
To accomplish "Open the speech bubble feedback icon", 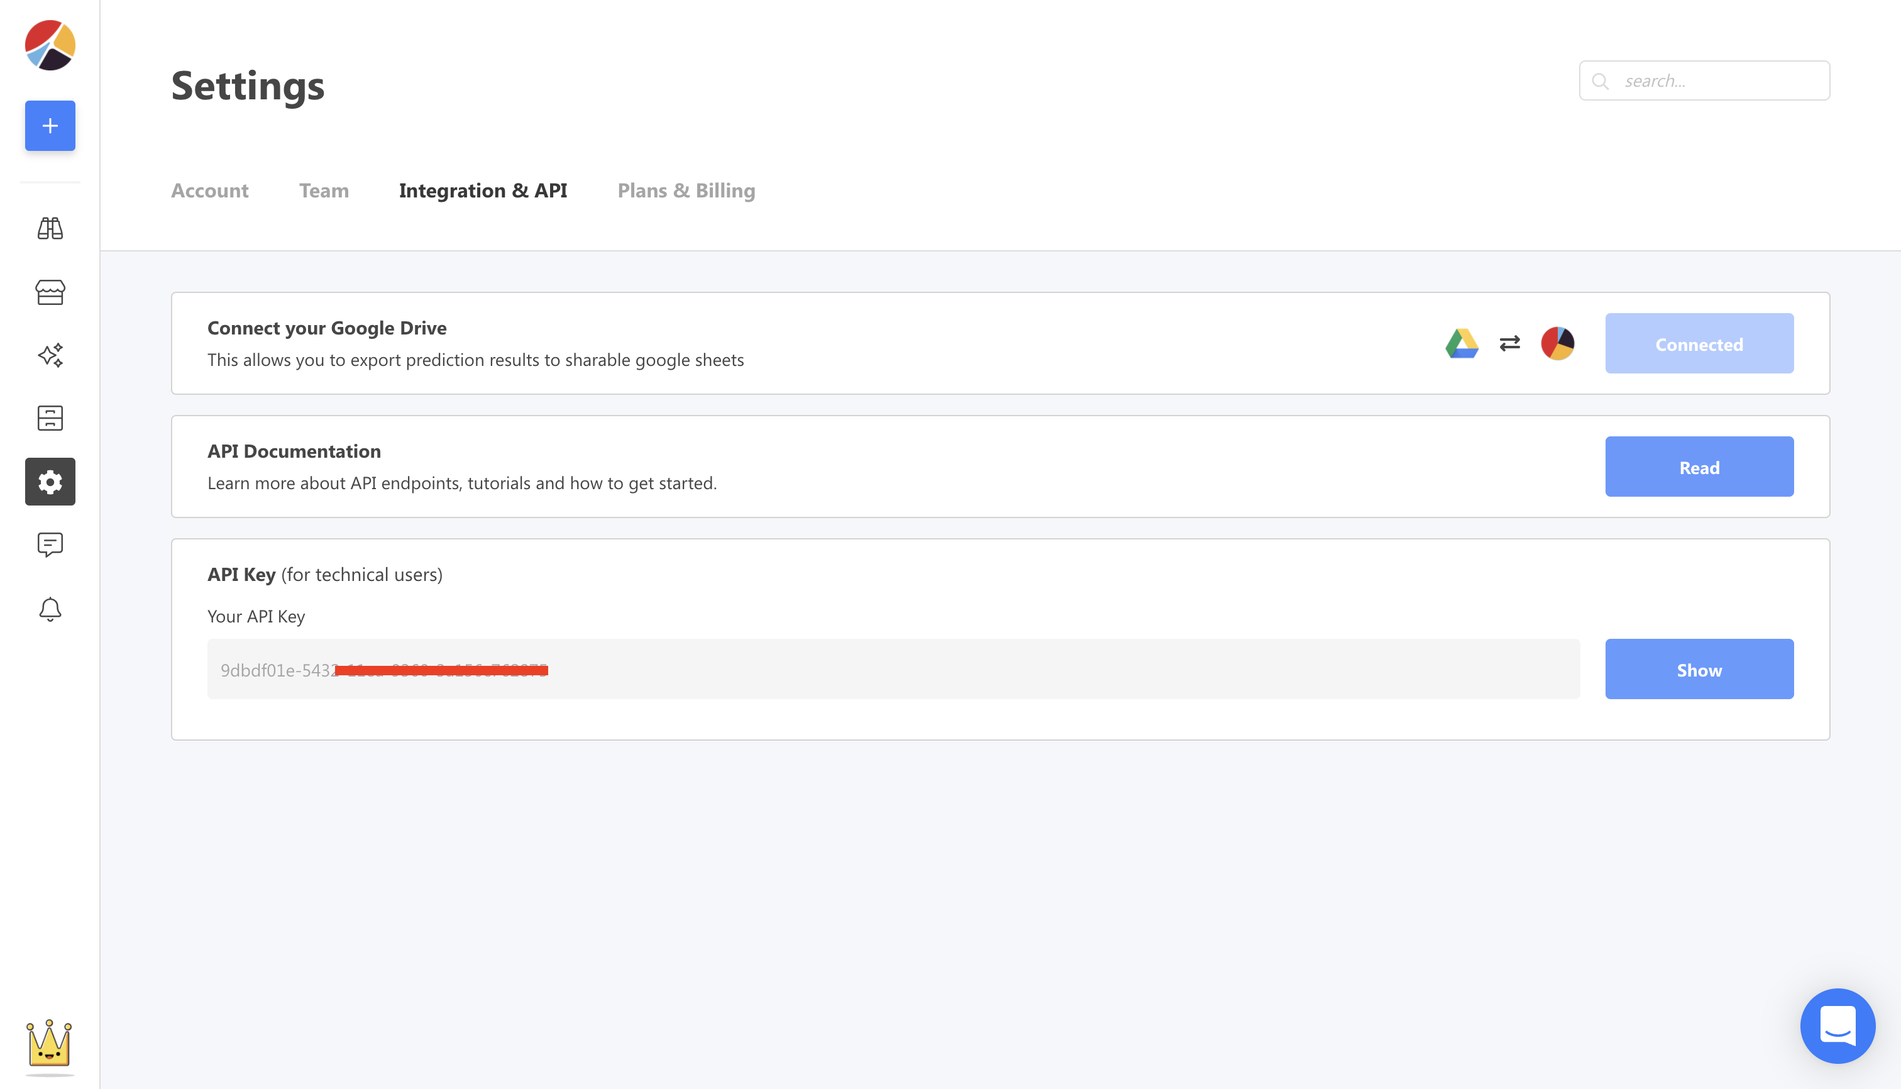I will 50,545.
